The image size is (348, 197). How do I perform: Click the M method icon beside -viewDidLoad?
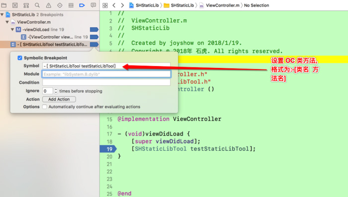click(18, 29)
